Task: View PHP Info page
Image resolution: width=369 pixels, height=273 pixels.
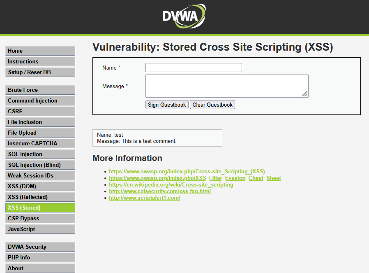Action: 40,258
